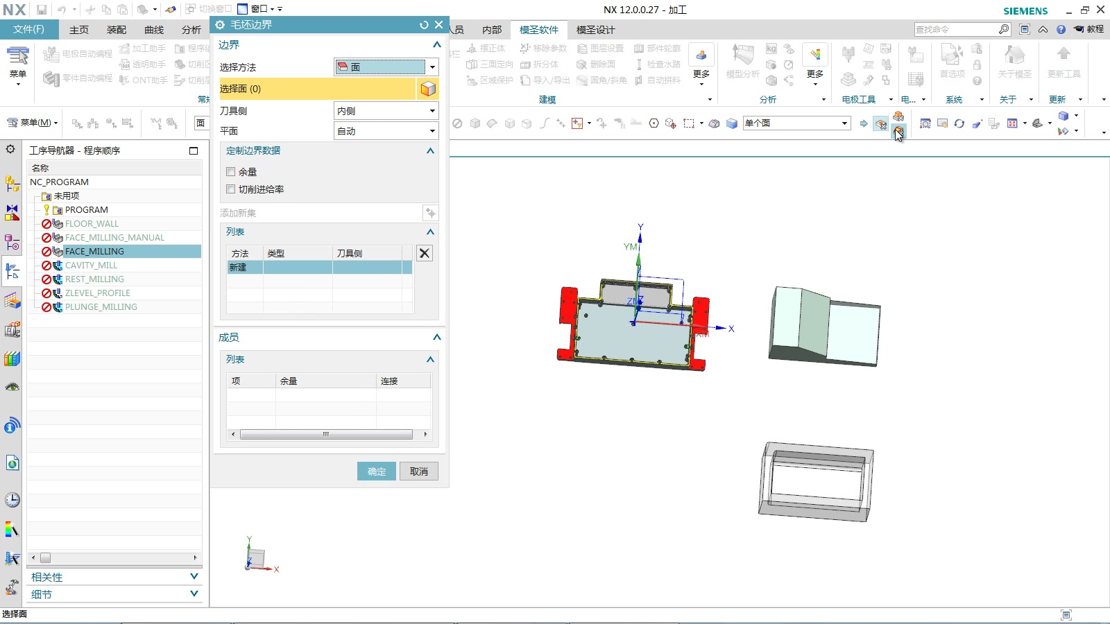Open resource bar settings gear
The image size is (1110, 624).
point(10,149)
